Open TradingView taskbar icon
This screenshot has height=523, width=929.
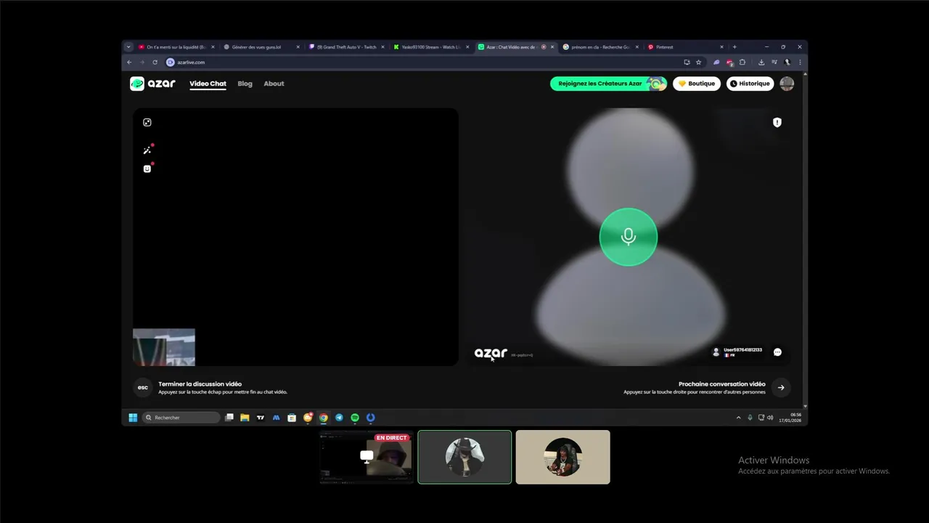[261, 418]
